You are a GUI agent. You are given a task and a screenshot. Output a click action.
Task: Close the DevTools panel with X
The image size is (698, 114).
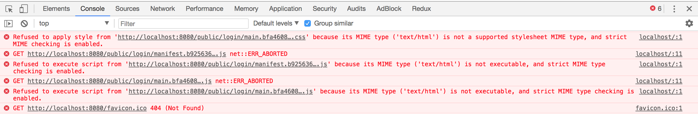pyautogui.click(x=689, y=9)
